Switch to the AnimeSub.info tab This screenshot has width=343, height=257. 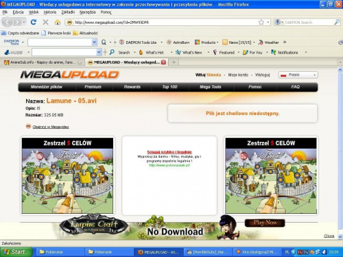pyautogui.click(x=43, y=62)
